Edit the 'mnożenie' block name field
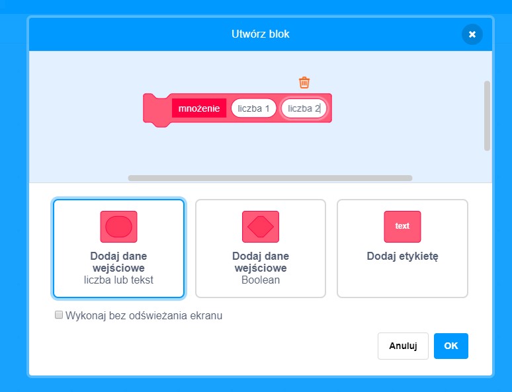 pos(199,108)
